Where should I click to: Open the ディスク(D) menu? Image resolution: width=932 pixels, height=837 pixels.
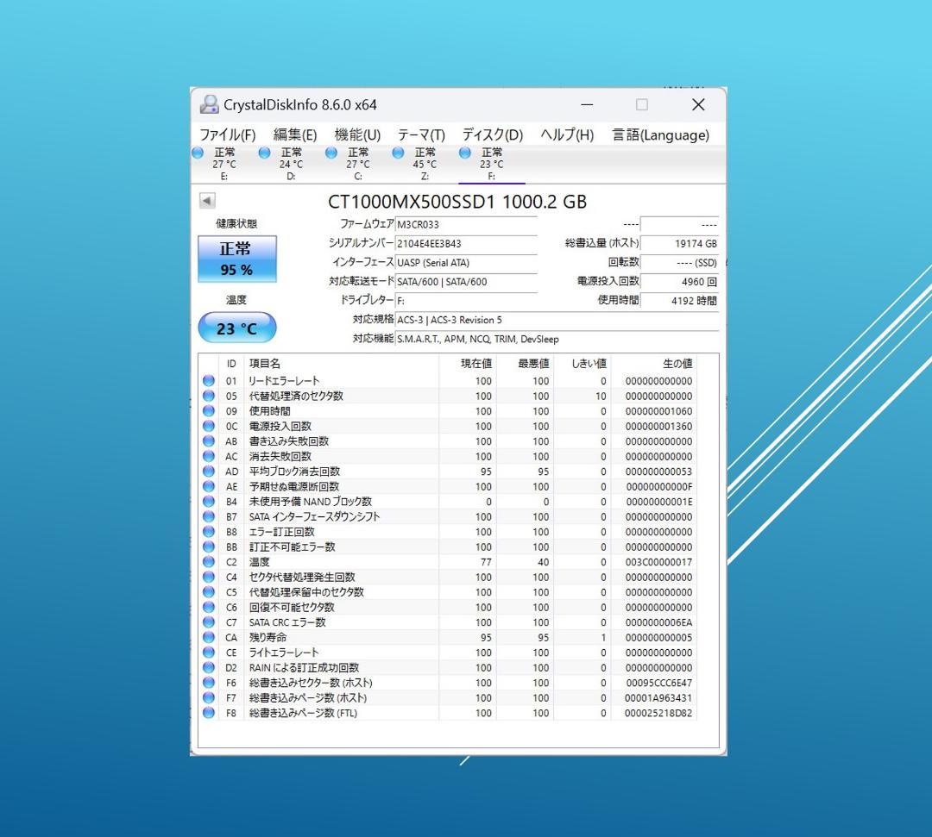pyautogui.click(x=493, y=134)
